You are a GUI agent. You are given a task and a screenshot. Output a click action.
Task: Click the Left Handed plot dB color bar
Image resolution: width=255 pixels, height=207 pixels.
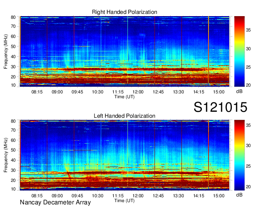(x=239, y=155)
